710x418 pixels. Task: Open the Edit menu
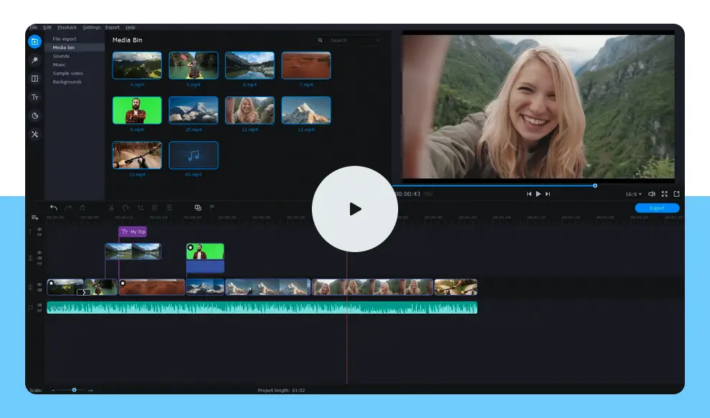click(x=47, y=27)
